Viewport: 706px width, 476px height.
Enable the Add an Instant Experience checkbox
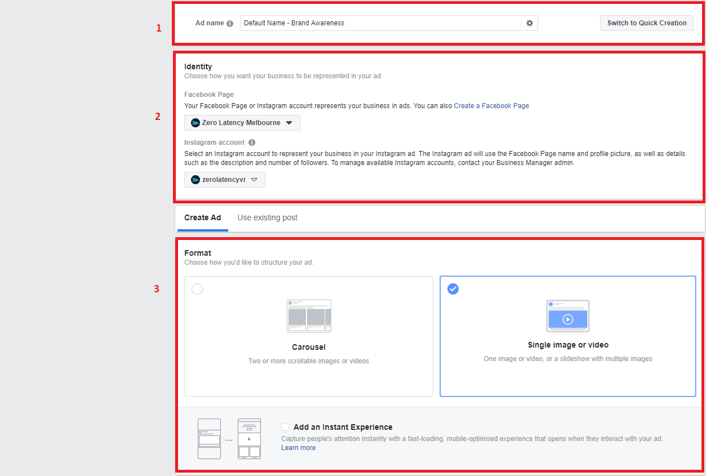(x=285, y=427)
